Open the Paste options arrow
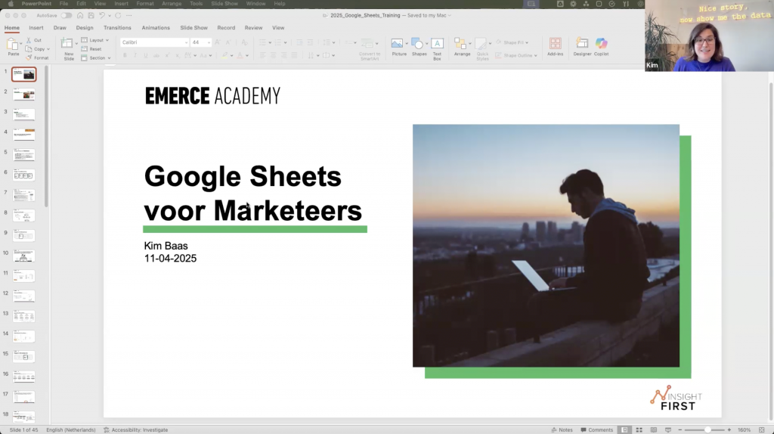The image size is (774, 434). [x=21, y=43]
